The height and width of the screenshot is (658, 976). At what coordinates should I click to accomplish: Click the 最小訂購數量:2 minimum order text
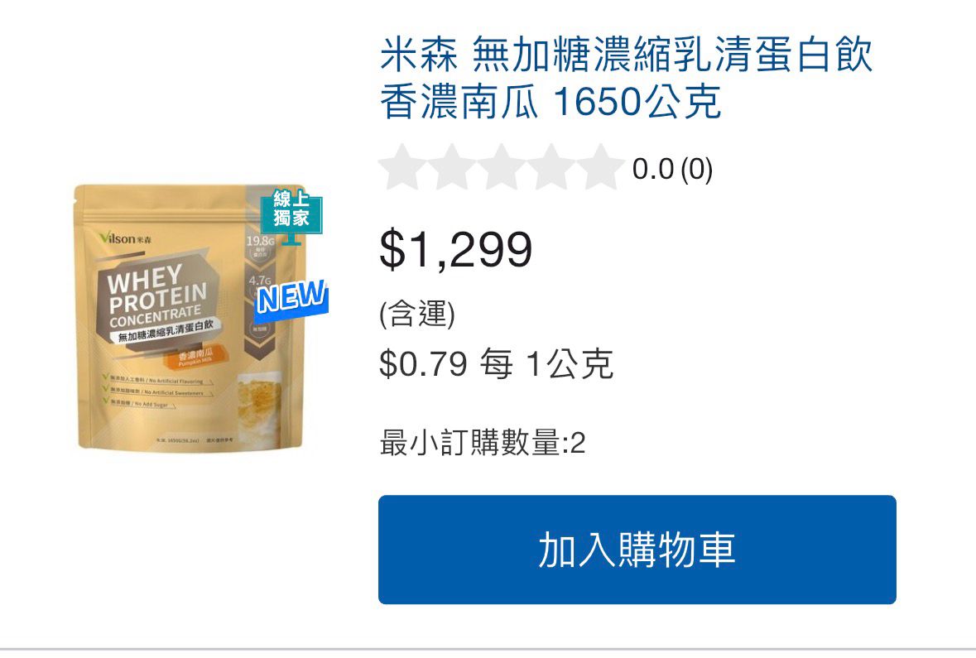(x=483, y=443)
